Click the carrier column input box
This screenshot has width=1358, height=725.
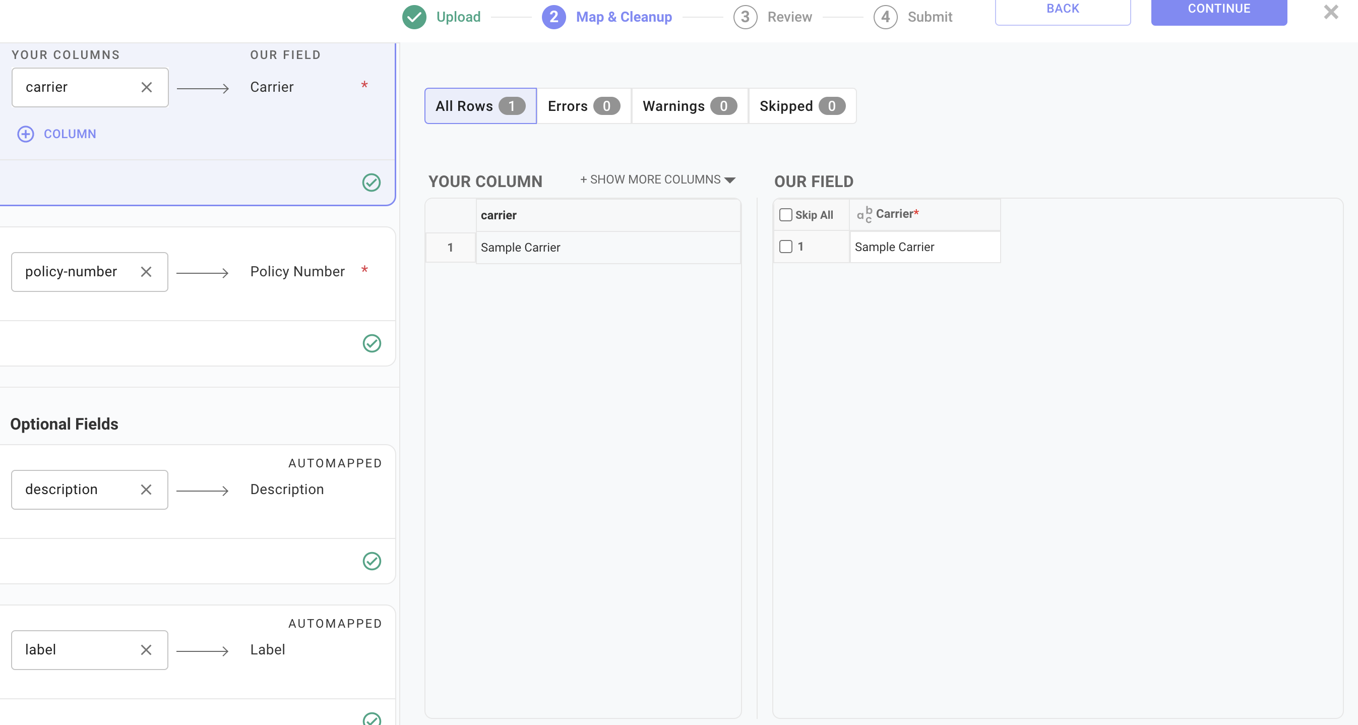coord(90,88)
